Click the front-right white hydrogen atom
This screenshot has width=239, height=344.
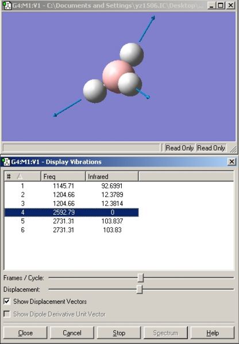point(130,84)
